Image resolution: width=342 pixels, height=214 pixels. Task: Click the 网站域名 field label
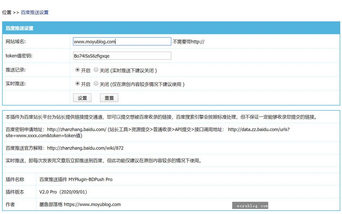point(15,42)
